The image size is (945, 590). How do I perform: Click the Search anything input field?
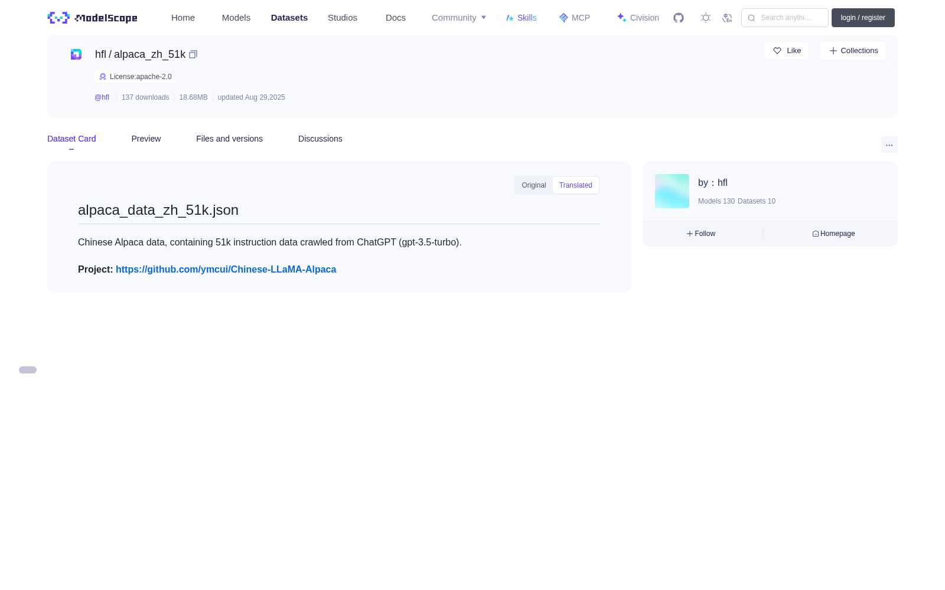pos(785,18)
